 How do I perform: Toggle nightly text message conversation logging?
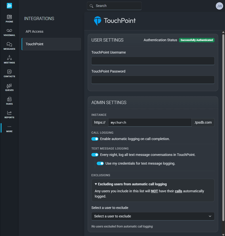(x=95, y=155)
